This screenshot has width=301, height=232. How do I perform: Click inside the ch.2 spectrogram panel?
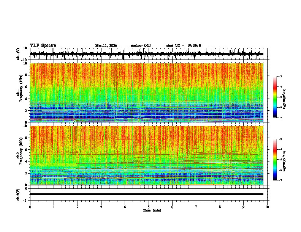tap(147, 155)
